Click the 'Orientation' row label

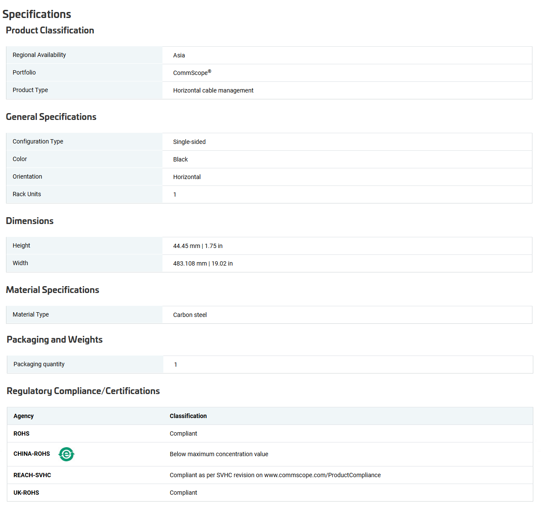point(27,176)
